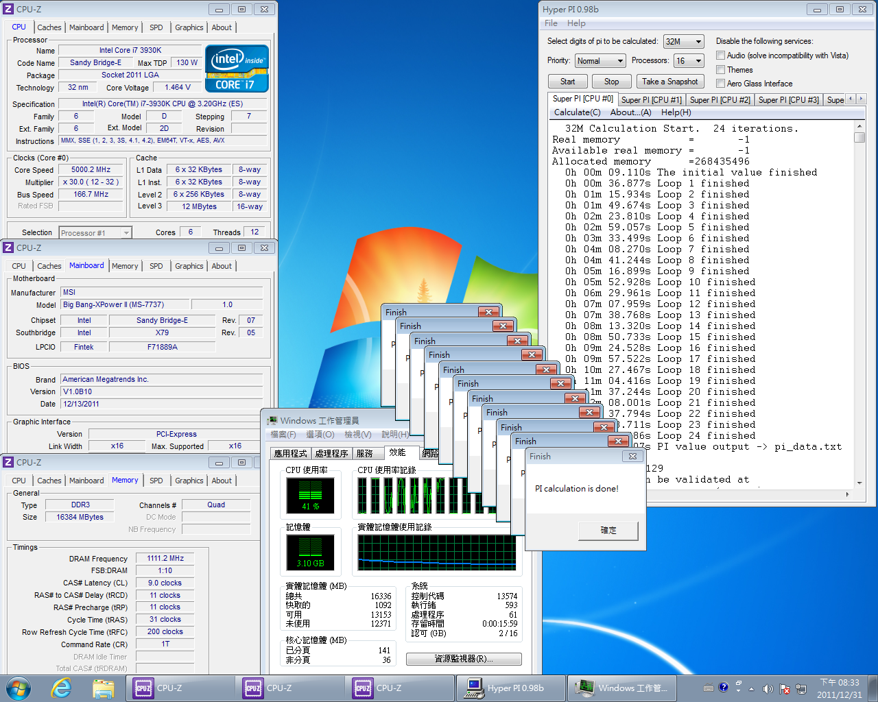This screenshot has height=702, width=878.
Task: Switch top CPU-Z window to Caches tab
Action: pyautogui.click(x=49, y=27)
